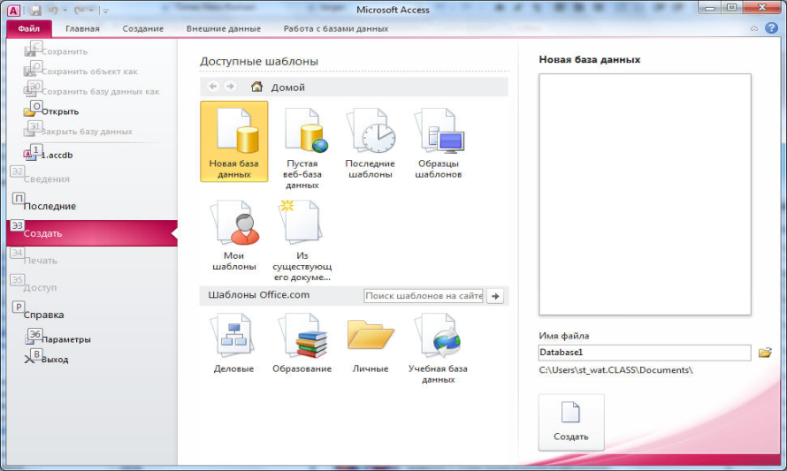Open Образцы шаблонов

click(x=439, y=142)
